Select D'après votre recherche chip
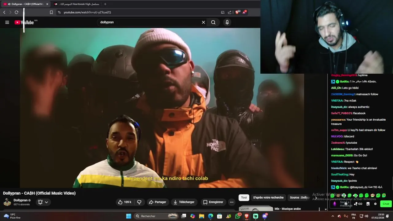 (x=268, y=197)
